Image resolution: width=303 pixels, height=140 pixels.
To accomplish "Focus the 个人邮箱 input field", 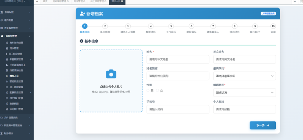I will pyautogui.click(x=244, y=109).
